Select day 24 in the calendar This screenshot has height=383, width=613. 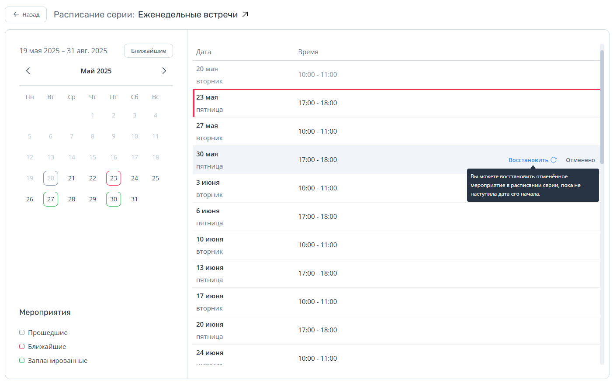pyautogui.click(x=135, y=178)
